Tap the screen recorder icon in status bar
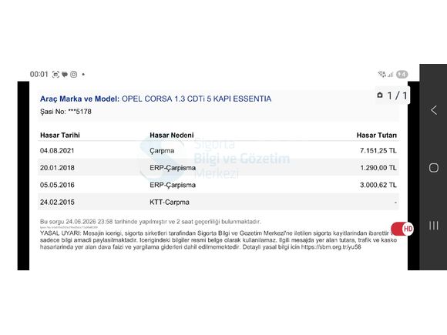 point(55,75)
